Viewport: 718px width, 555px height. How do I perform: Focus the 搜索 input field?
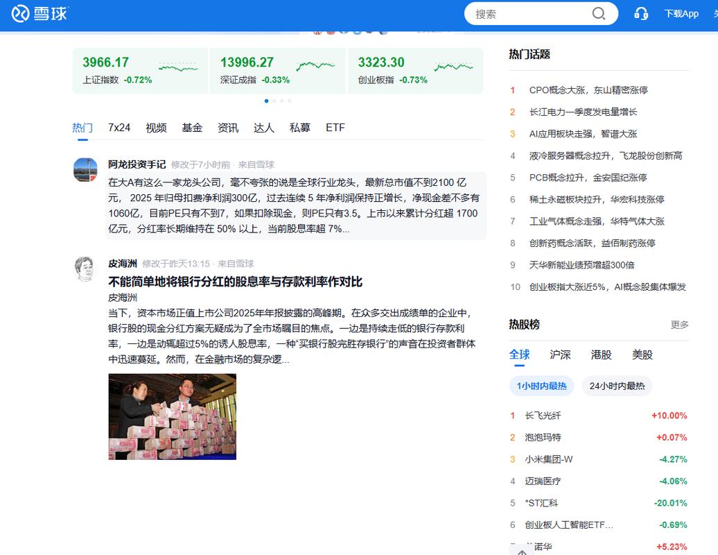coord(531,14)
